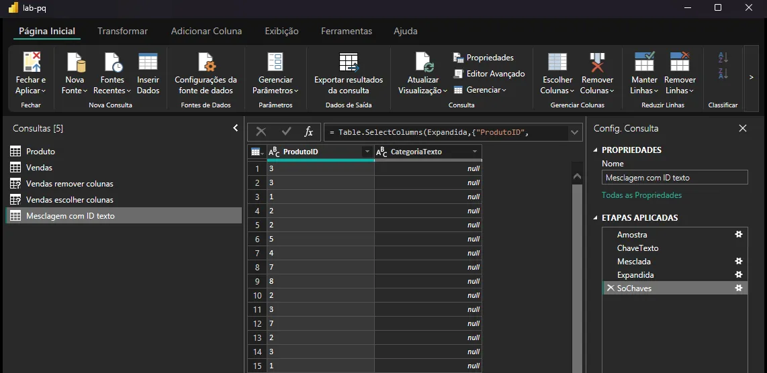Click the scroll up arrow of the grid
Viewport: 767px width, 373px height.
[x=577, y=176]
